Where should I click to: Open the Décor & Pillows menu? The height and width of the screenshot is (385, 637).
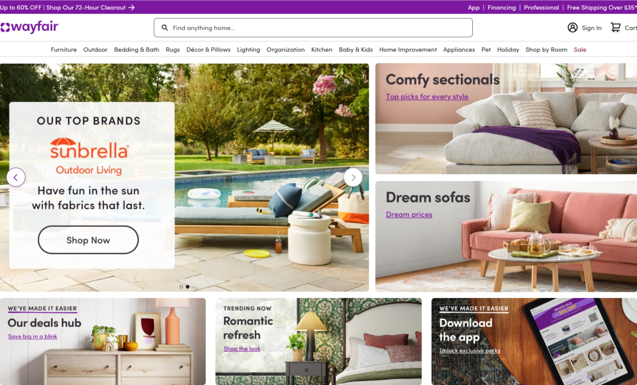point(208,50)
